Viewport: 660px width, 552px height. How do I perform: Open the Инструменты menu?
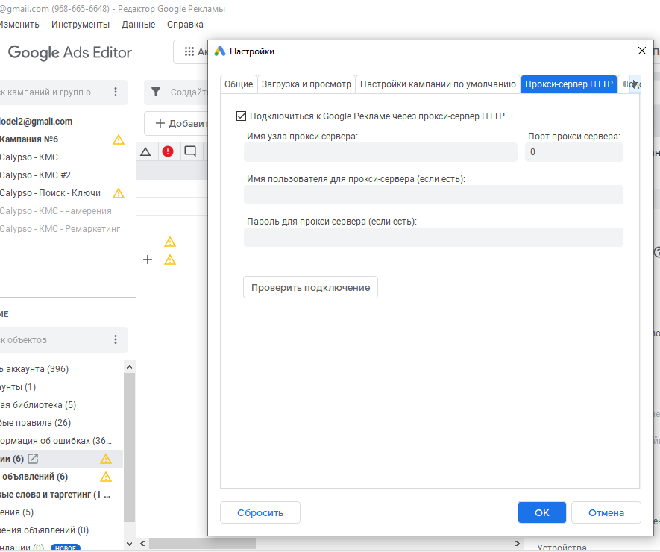(81, 25)
